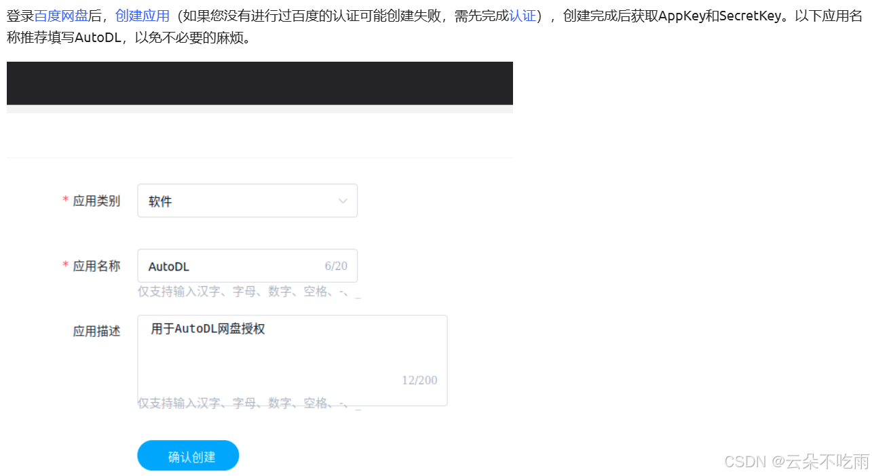The width and height of the screenshot is (872, 476).
Task: Click the chevron arrow in 应用类别 box
Action: pos(343,201)
